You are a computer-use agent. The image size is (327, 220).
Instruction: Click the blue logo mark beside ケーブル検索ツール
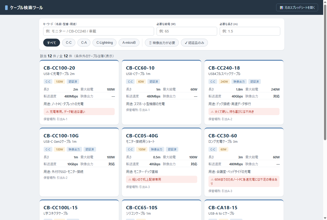pos(6,8)
